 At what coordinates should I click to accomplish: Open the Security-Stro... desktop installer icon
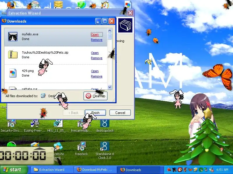tap(12, 124)
